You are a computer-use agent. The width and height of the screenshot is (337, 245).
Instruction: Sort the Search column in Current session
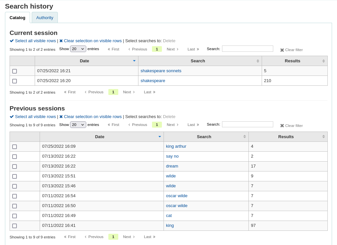coord(257,61)
